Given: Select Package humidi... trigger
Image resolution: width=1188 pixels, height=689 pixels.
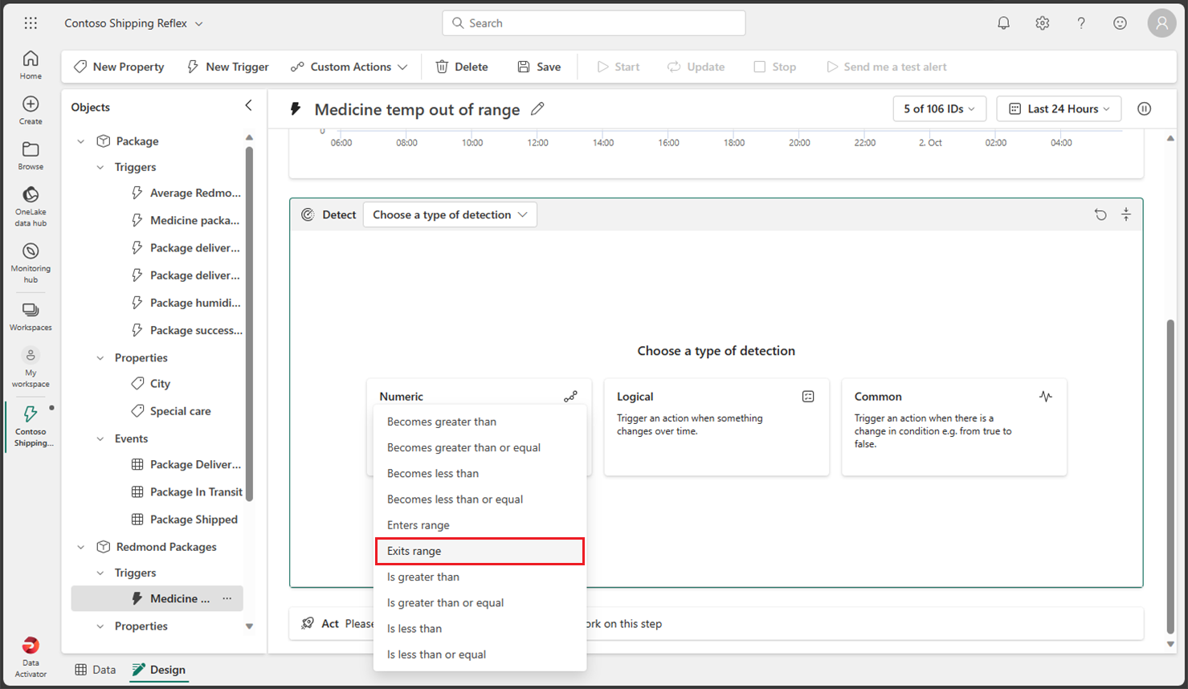Looking at the screenshot, I should [186, 303].
